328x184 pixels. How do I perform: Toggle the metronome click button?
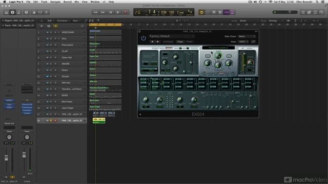point(232,12)
